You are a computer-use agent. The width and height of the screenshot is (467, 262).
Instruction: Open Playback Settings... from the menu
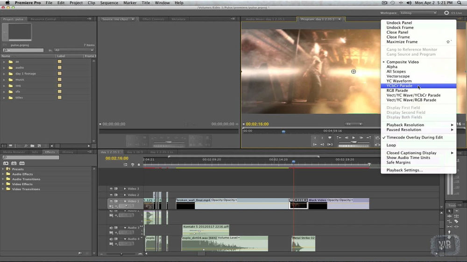404,170
